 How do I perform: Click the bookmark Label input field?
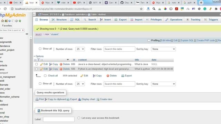(x=59, y=120)
